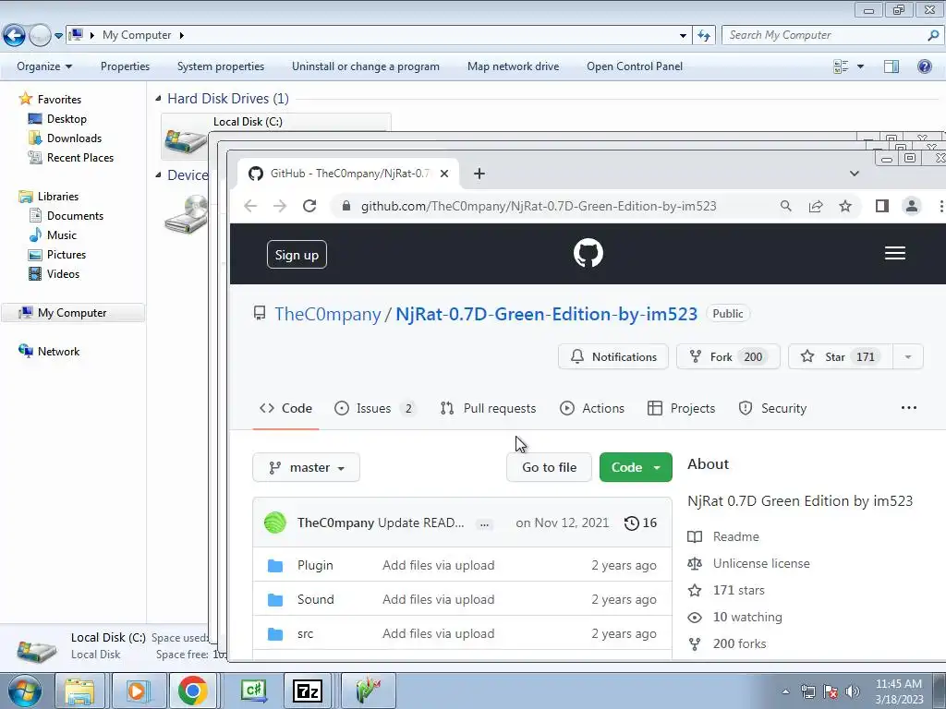Switch to the Pull requests tab
Image resolution: width=946 pixels, height=709 pixels.
[488, 408]
